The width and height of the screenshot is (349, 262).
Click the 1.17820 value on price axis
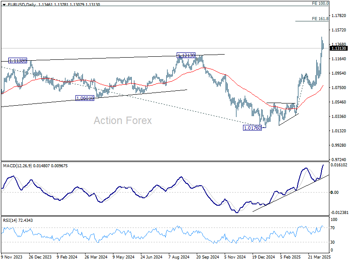[339, 16]
